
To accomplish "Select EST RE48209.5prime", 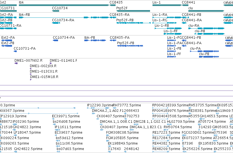I will click(x=166, y=149).
